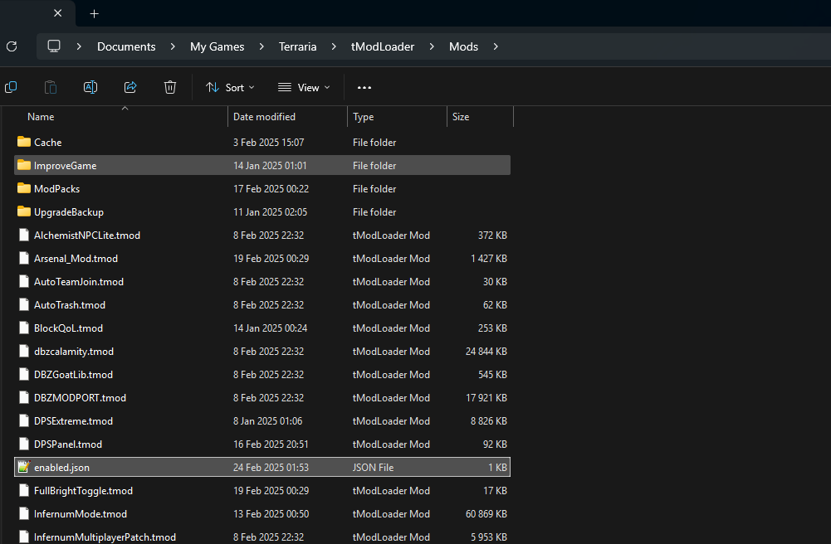Select the Cache folder name
The image size is (831, 544).
tap(47, 143)
